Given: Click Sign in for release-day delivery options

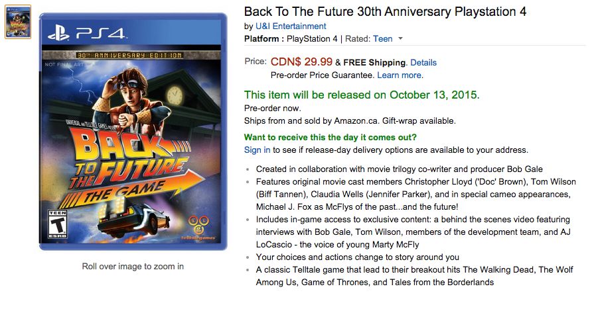Looking at the screenshot, I should click(x=257, y=150).
